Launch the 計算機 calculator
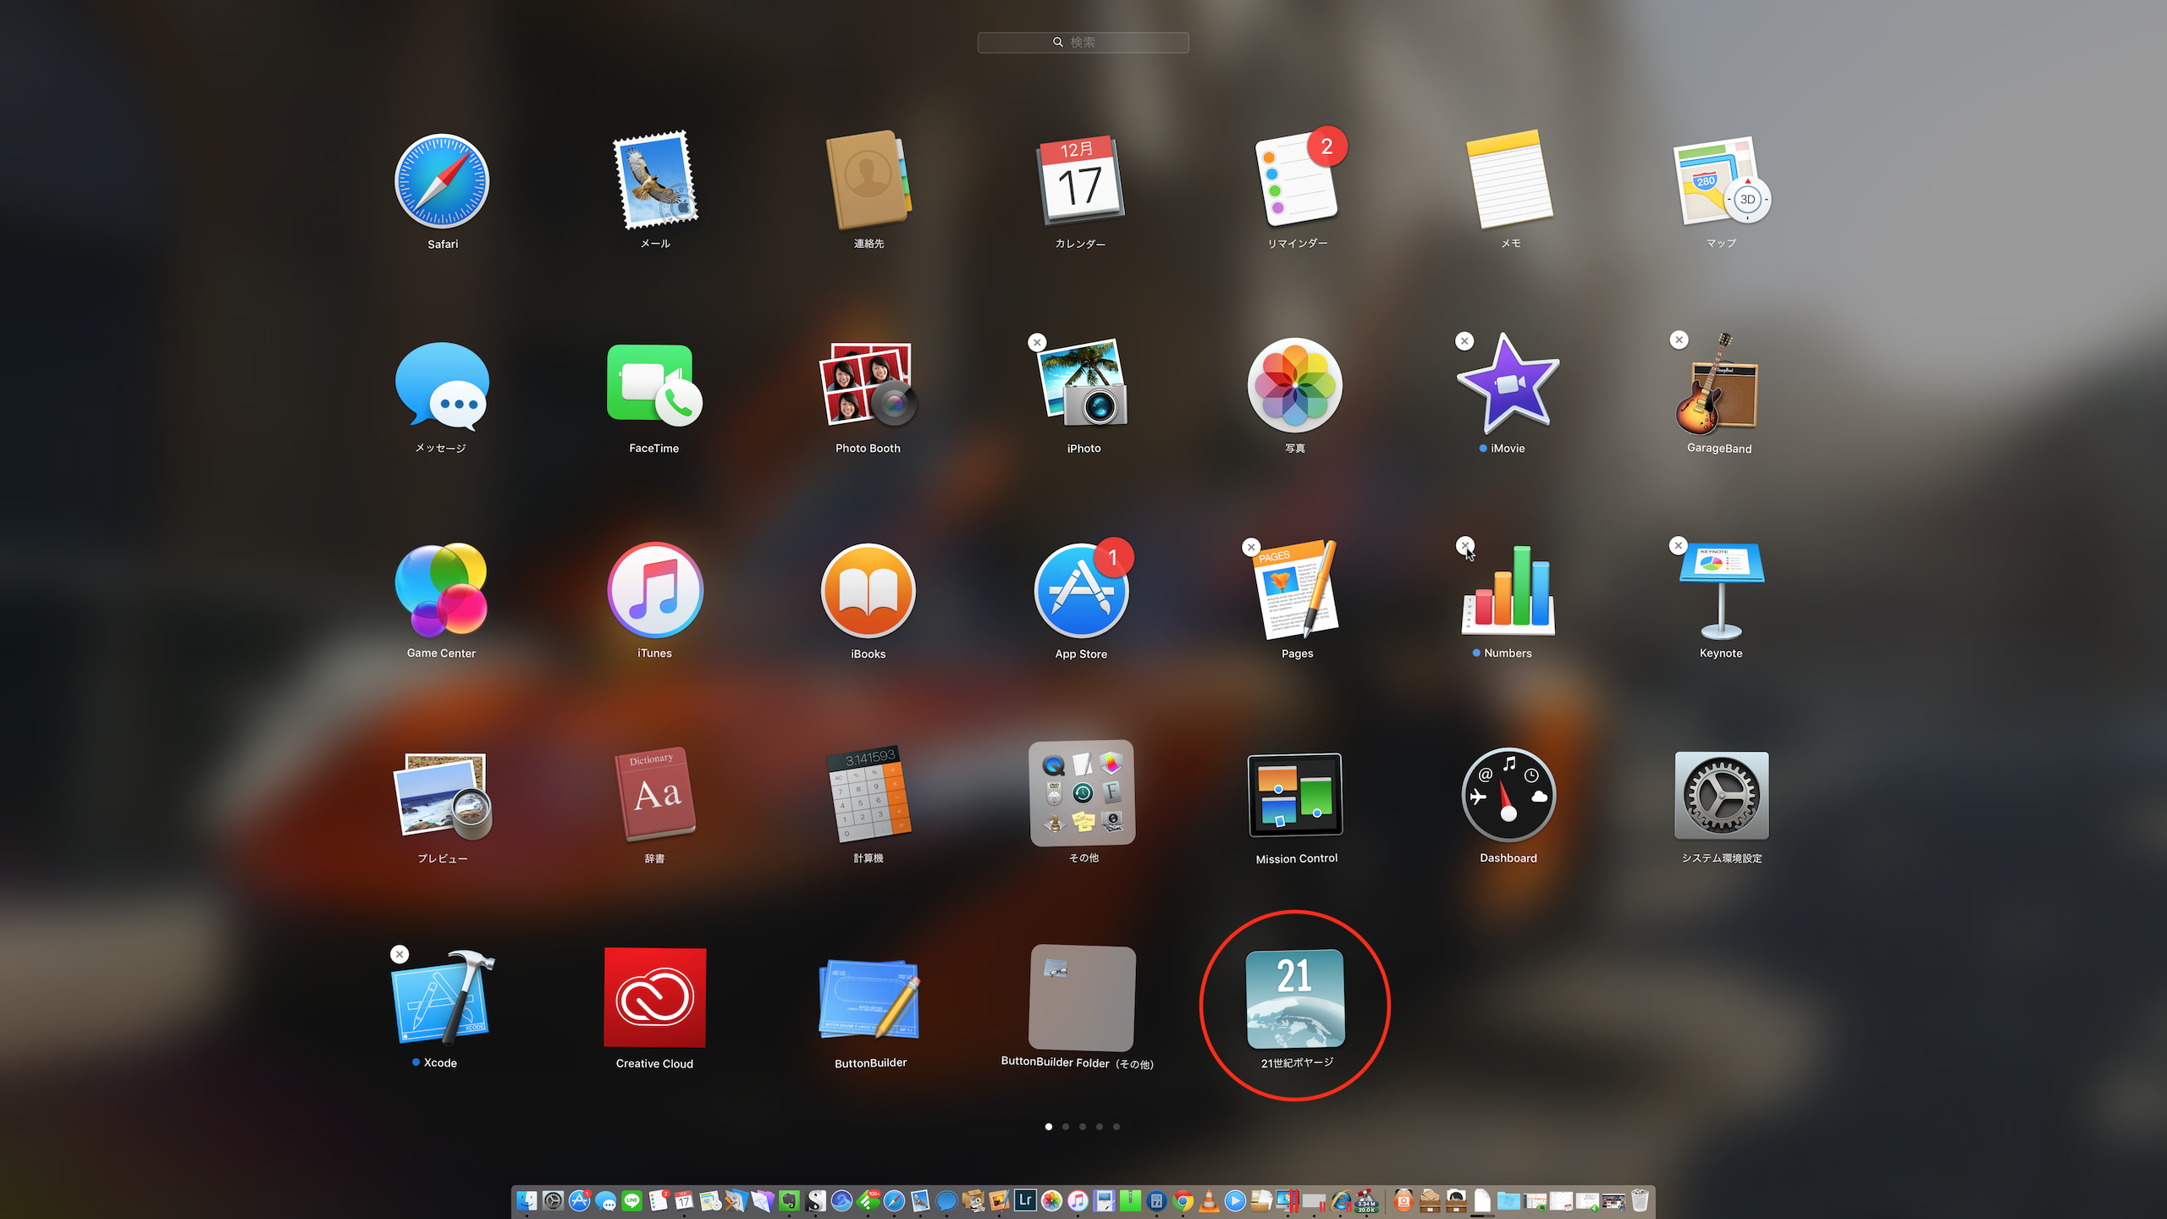2167x1219 pixels. click(x=868, y=794)
